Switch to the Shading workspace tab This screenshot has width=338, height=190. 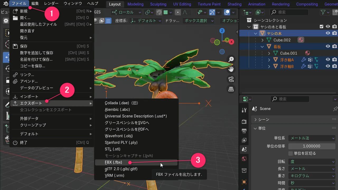234,4
